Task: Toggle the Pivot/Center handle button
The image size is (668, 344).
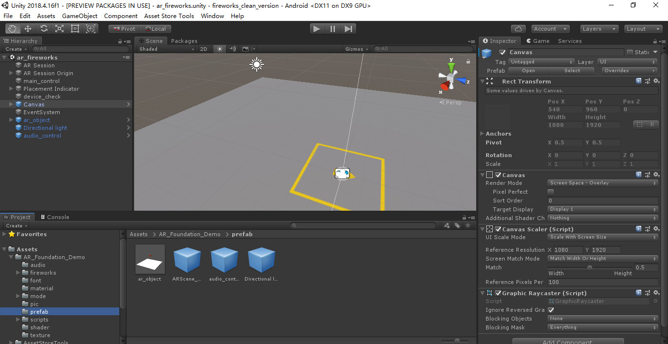Action: (124, 29)
